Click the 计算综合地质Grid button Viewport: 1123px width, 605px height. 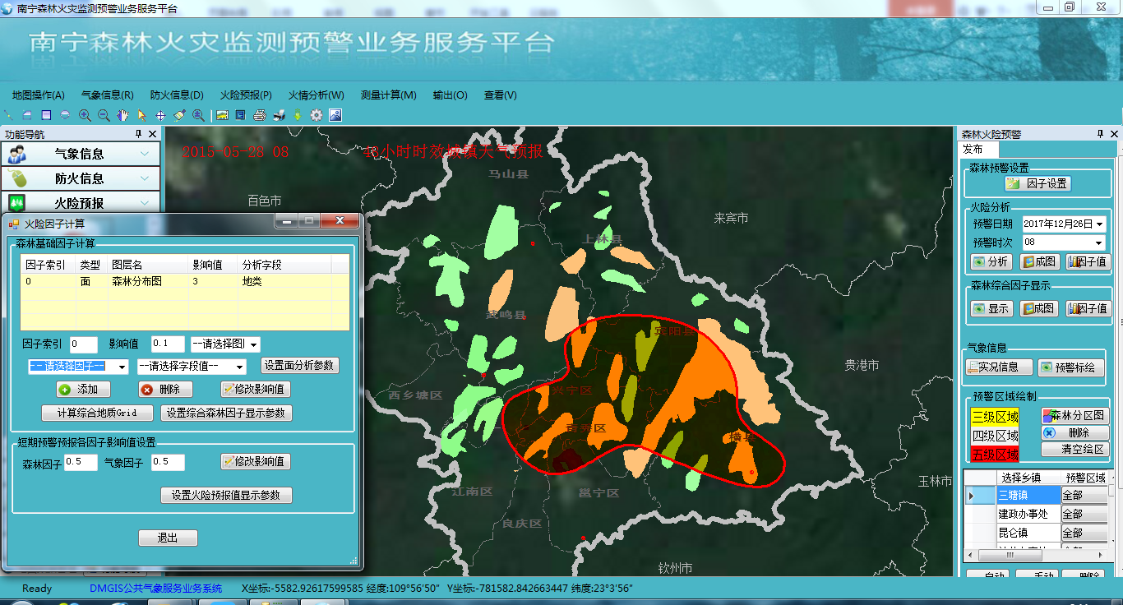(97, 413)
